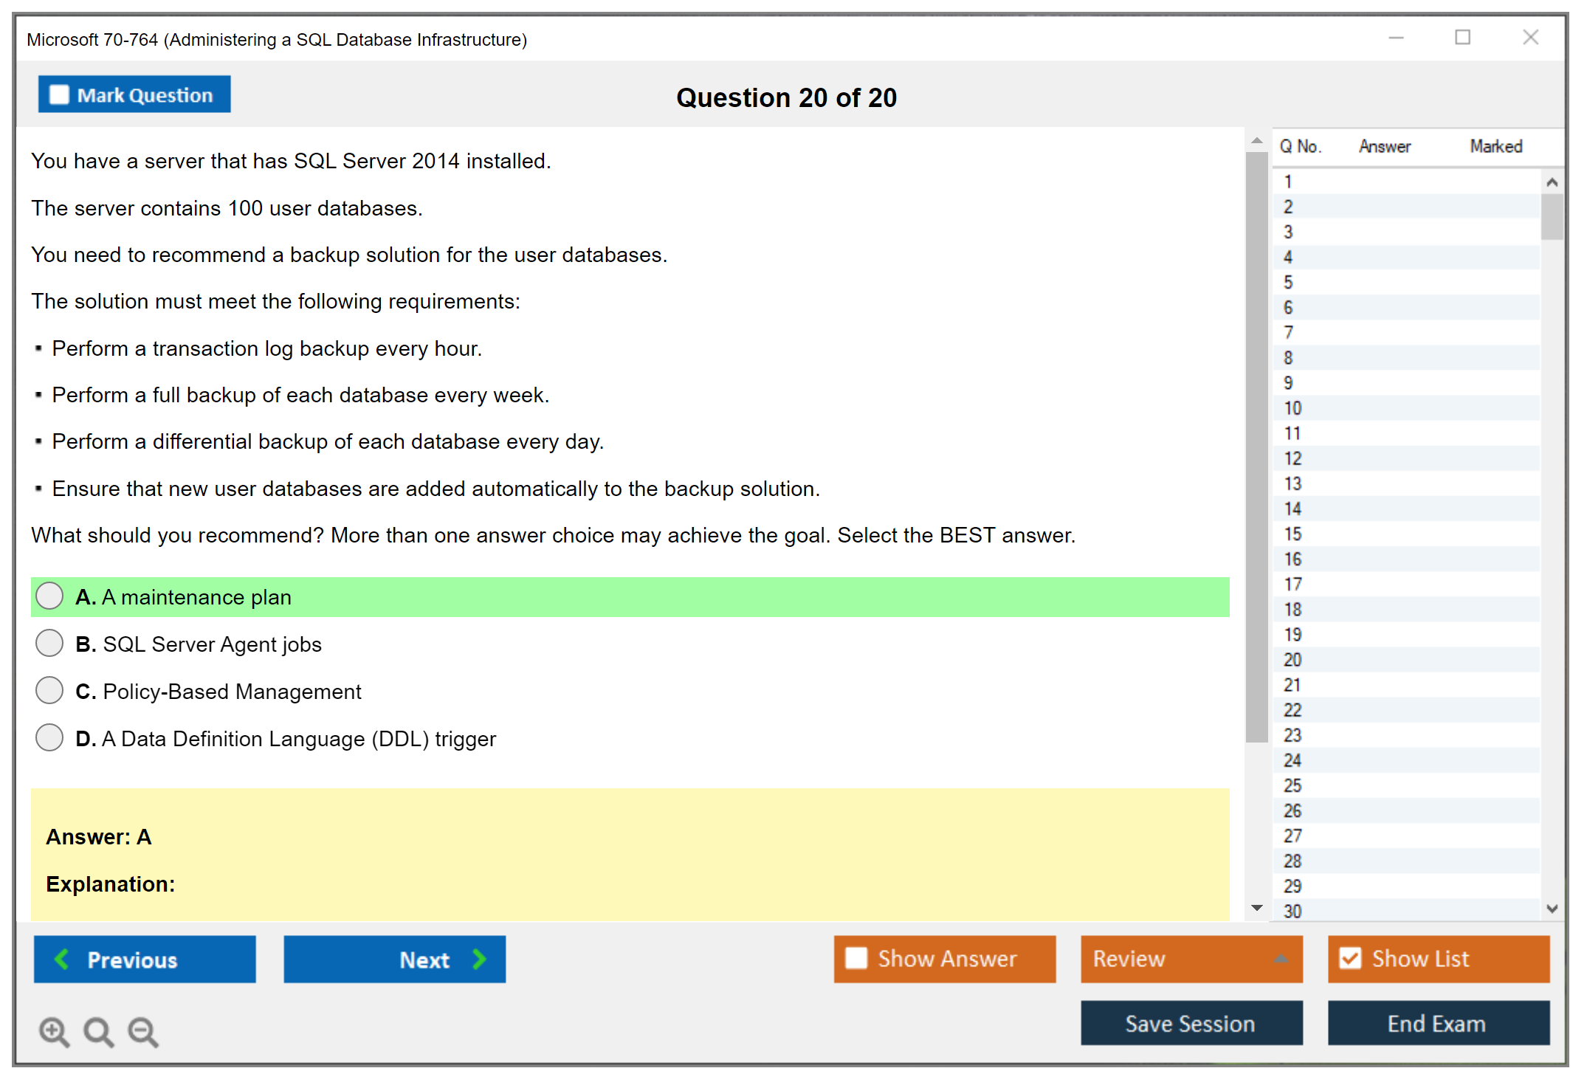The width and height of the screenshot is (1587, 1085).
Task: Click question pane scroll-down arrow
Action: [x=1256, y=908]
